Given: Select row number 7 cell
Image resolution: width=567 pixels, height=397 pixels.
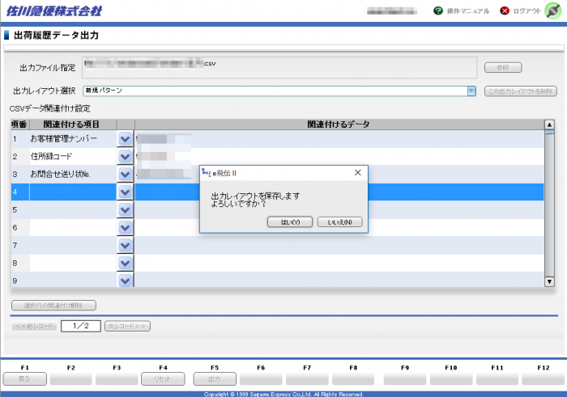Looking at the screenshot, I should point(20,246).
